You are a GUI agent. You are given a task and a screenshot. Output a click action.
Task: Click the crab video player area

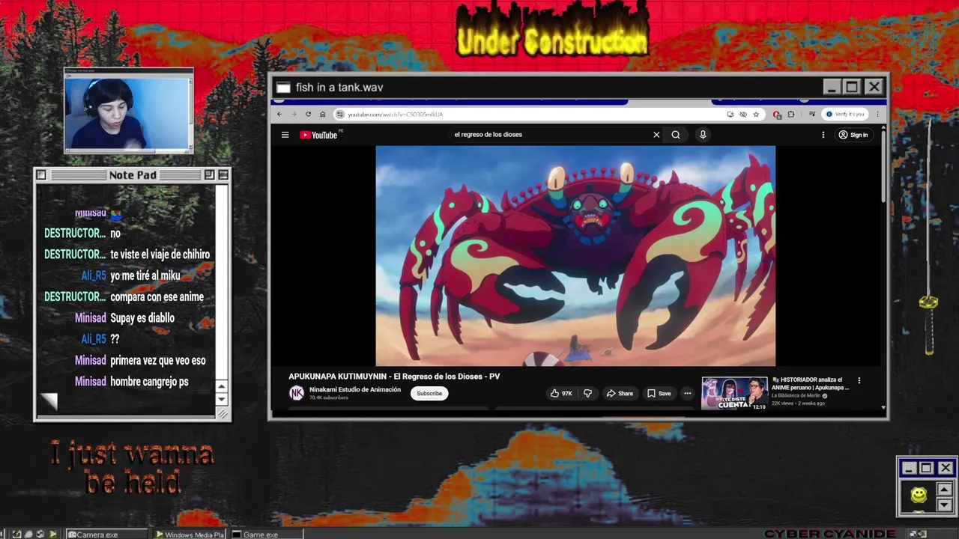coord(575,255)
